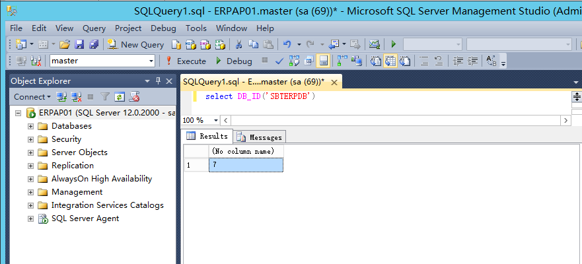Toggle Include Client Statistics
Viewport: 582px width, 264px height.
357,61
